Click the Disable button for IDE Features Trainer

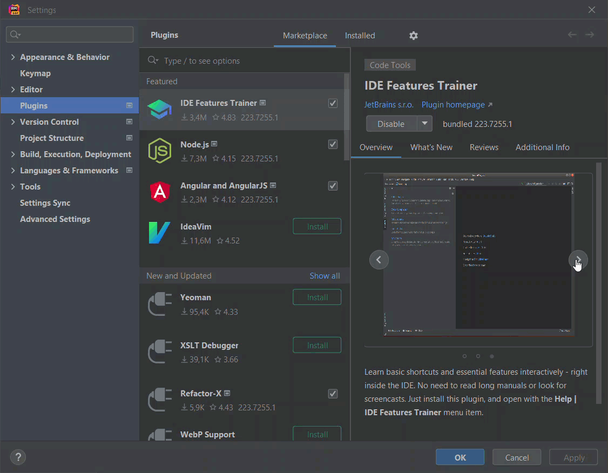tap(391, 124)
